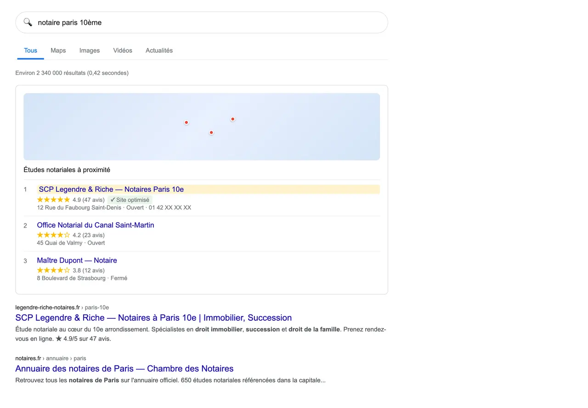Open Maître Dupont — Notaire listing

[x=77, y=260]
